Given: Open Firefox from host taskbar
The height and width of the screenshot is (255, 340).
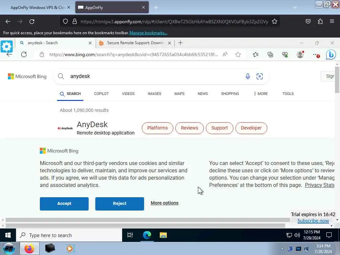Looking at the screenshot, I should tap(30, 248).
